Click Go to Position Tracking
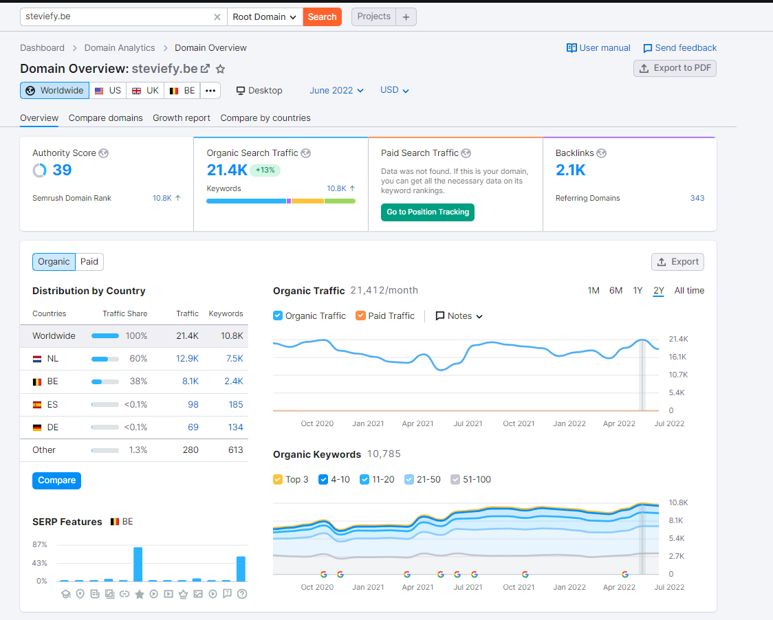 (x=428, y=212)
